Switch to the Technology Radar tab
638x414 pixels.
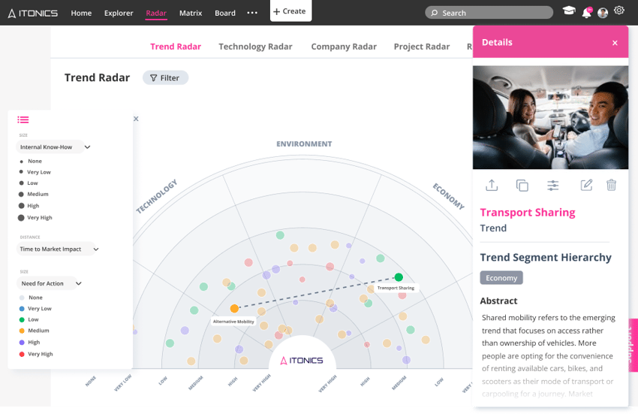tap(255, 47)
